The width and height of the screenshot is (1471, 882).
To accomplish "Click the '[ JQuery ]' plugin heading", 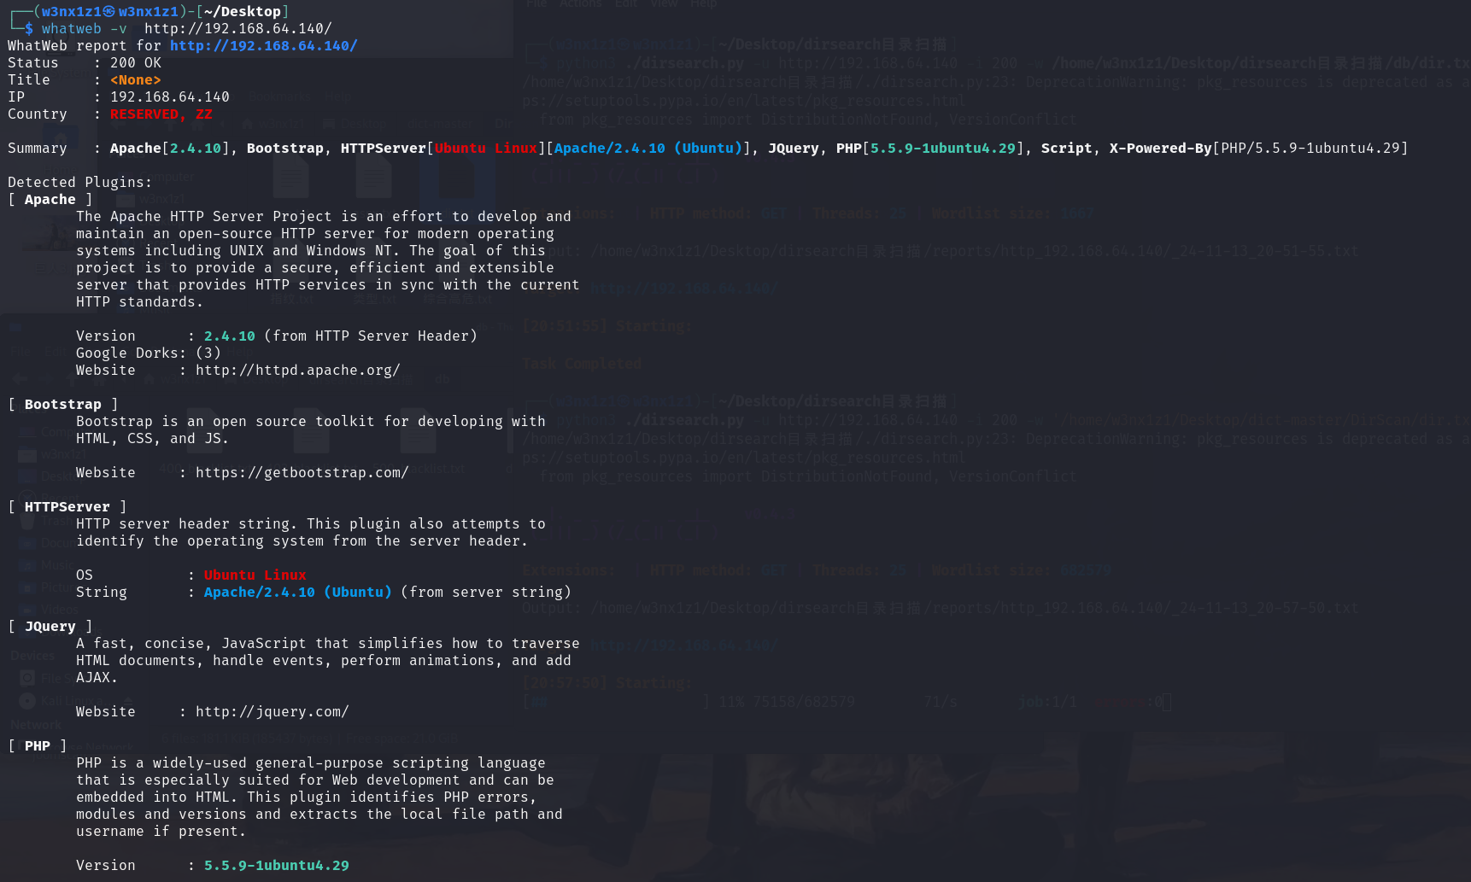I will pos(50,626).
